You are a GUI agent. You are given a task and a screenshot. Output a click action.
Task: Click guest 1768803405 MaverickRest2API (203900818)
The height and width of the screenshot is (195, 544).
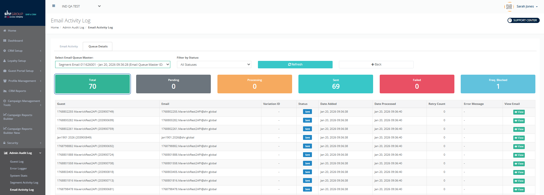[x=86, y=172]
